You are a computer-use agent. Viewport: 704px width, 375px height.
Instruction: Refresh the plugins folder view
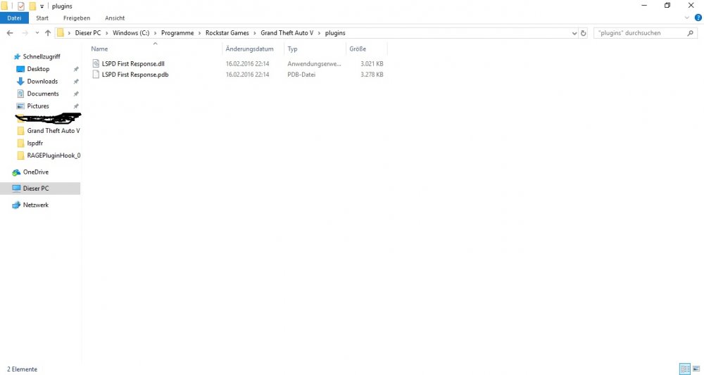pos(583,33)
